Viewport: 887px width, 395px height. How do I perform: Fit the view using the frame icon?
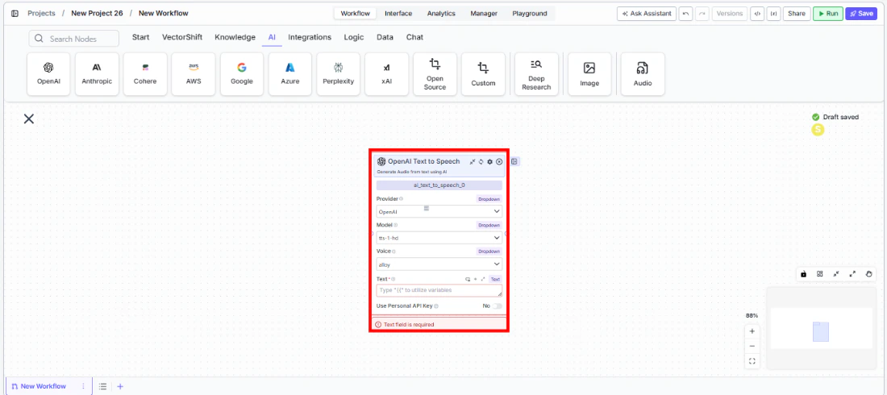(x=752, y=361)
